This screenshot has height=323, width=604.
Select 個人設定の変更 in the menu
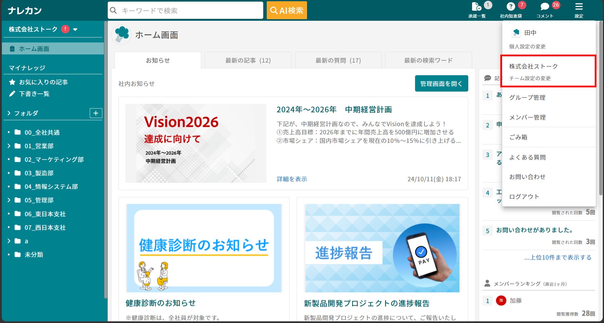point(527,47)
